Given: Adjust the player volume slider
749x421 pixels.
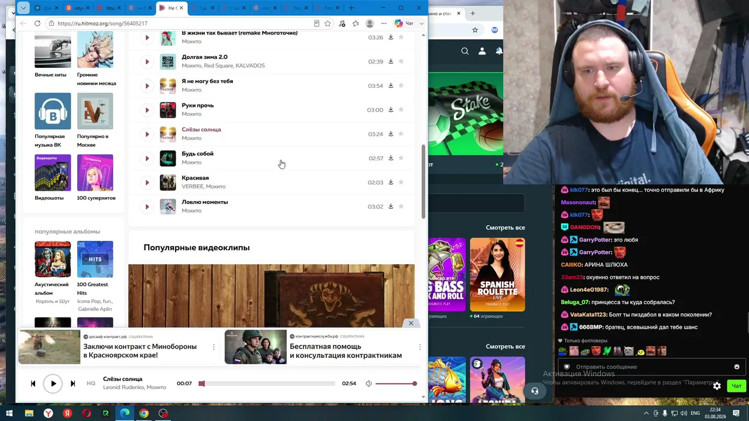Looking at the screenshot, I should click(396, 384).
